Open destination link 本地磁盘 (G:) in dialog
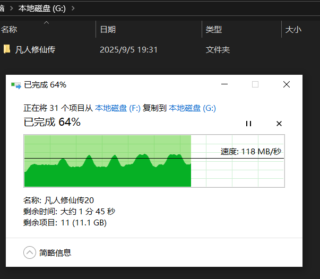Screen dimensions: 320x279 click(x=192, y=108)
